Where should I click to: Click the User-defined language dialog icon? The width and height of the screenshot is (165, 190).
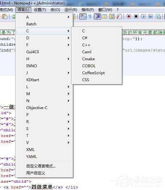(x=105, y=16)
